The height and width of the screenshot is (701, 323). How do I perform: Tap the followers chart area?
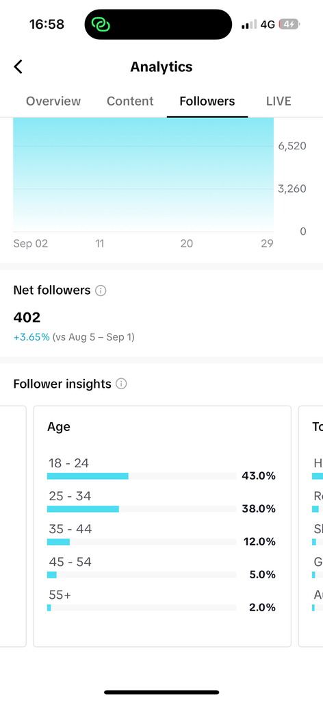tap(144, 174)
